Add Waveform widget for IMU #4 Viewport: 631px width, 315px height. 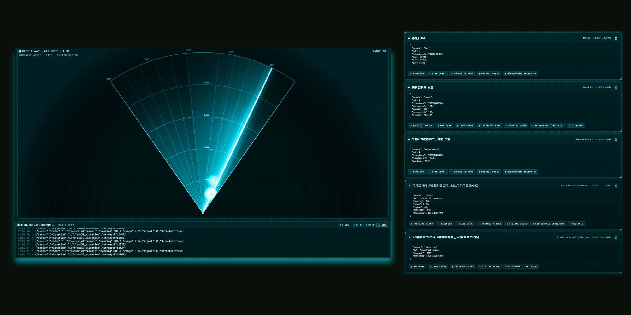pyautogui.click(x=417, y=74)
